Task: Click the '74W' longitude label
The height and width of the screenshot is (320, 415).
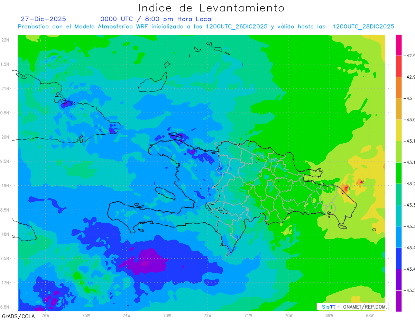Action: click(x=127, y=315)
